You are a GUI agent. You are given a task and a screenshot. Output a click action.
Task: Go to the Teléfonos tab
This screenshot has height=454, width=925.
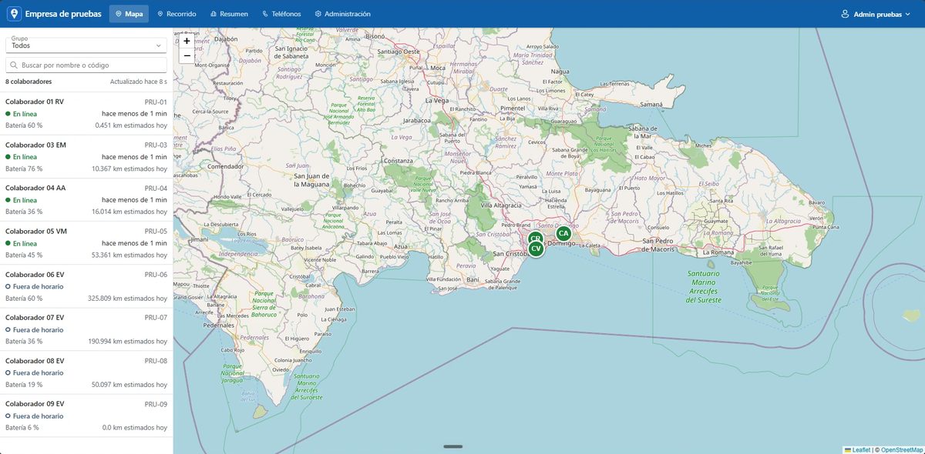281,14
